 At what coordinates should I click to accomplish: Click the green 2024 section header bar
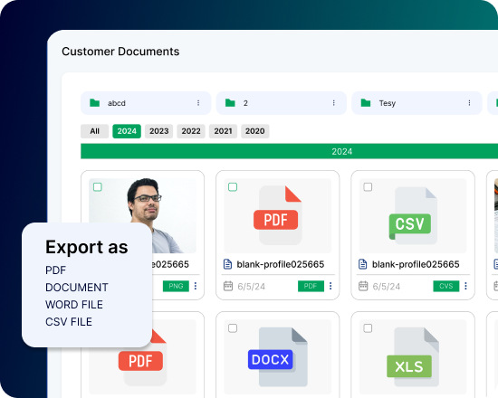290,151
